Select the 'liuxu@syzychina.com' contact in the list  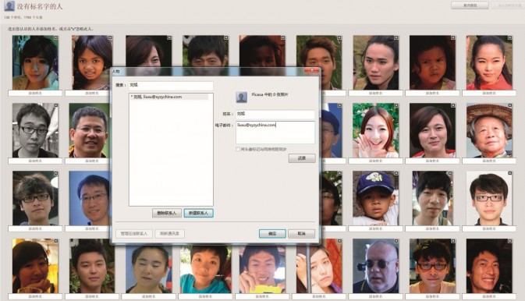point(169,97)
